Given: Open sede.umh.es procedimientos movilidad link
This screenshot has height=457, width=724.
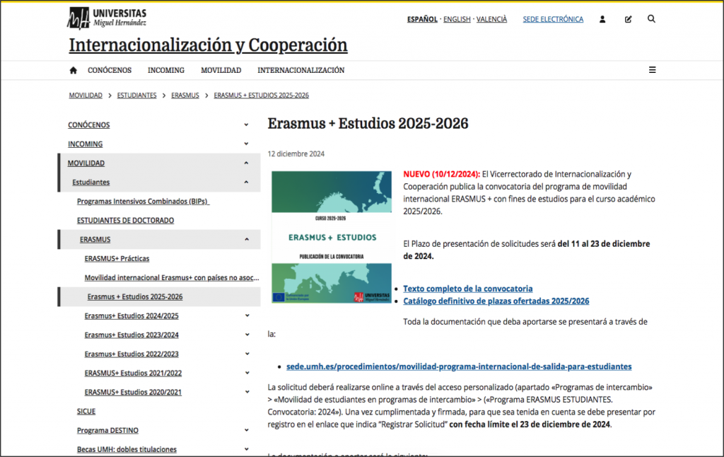Looking at the screenshot, I should pyautogui.click(x=459, y=366).
